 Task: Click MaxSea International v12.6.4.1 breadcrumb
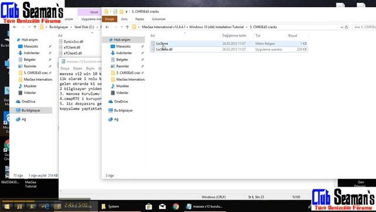[x=163, y=27]
